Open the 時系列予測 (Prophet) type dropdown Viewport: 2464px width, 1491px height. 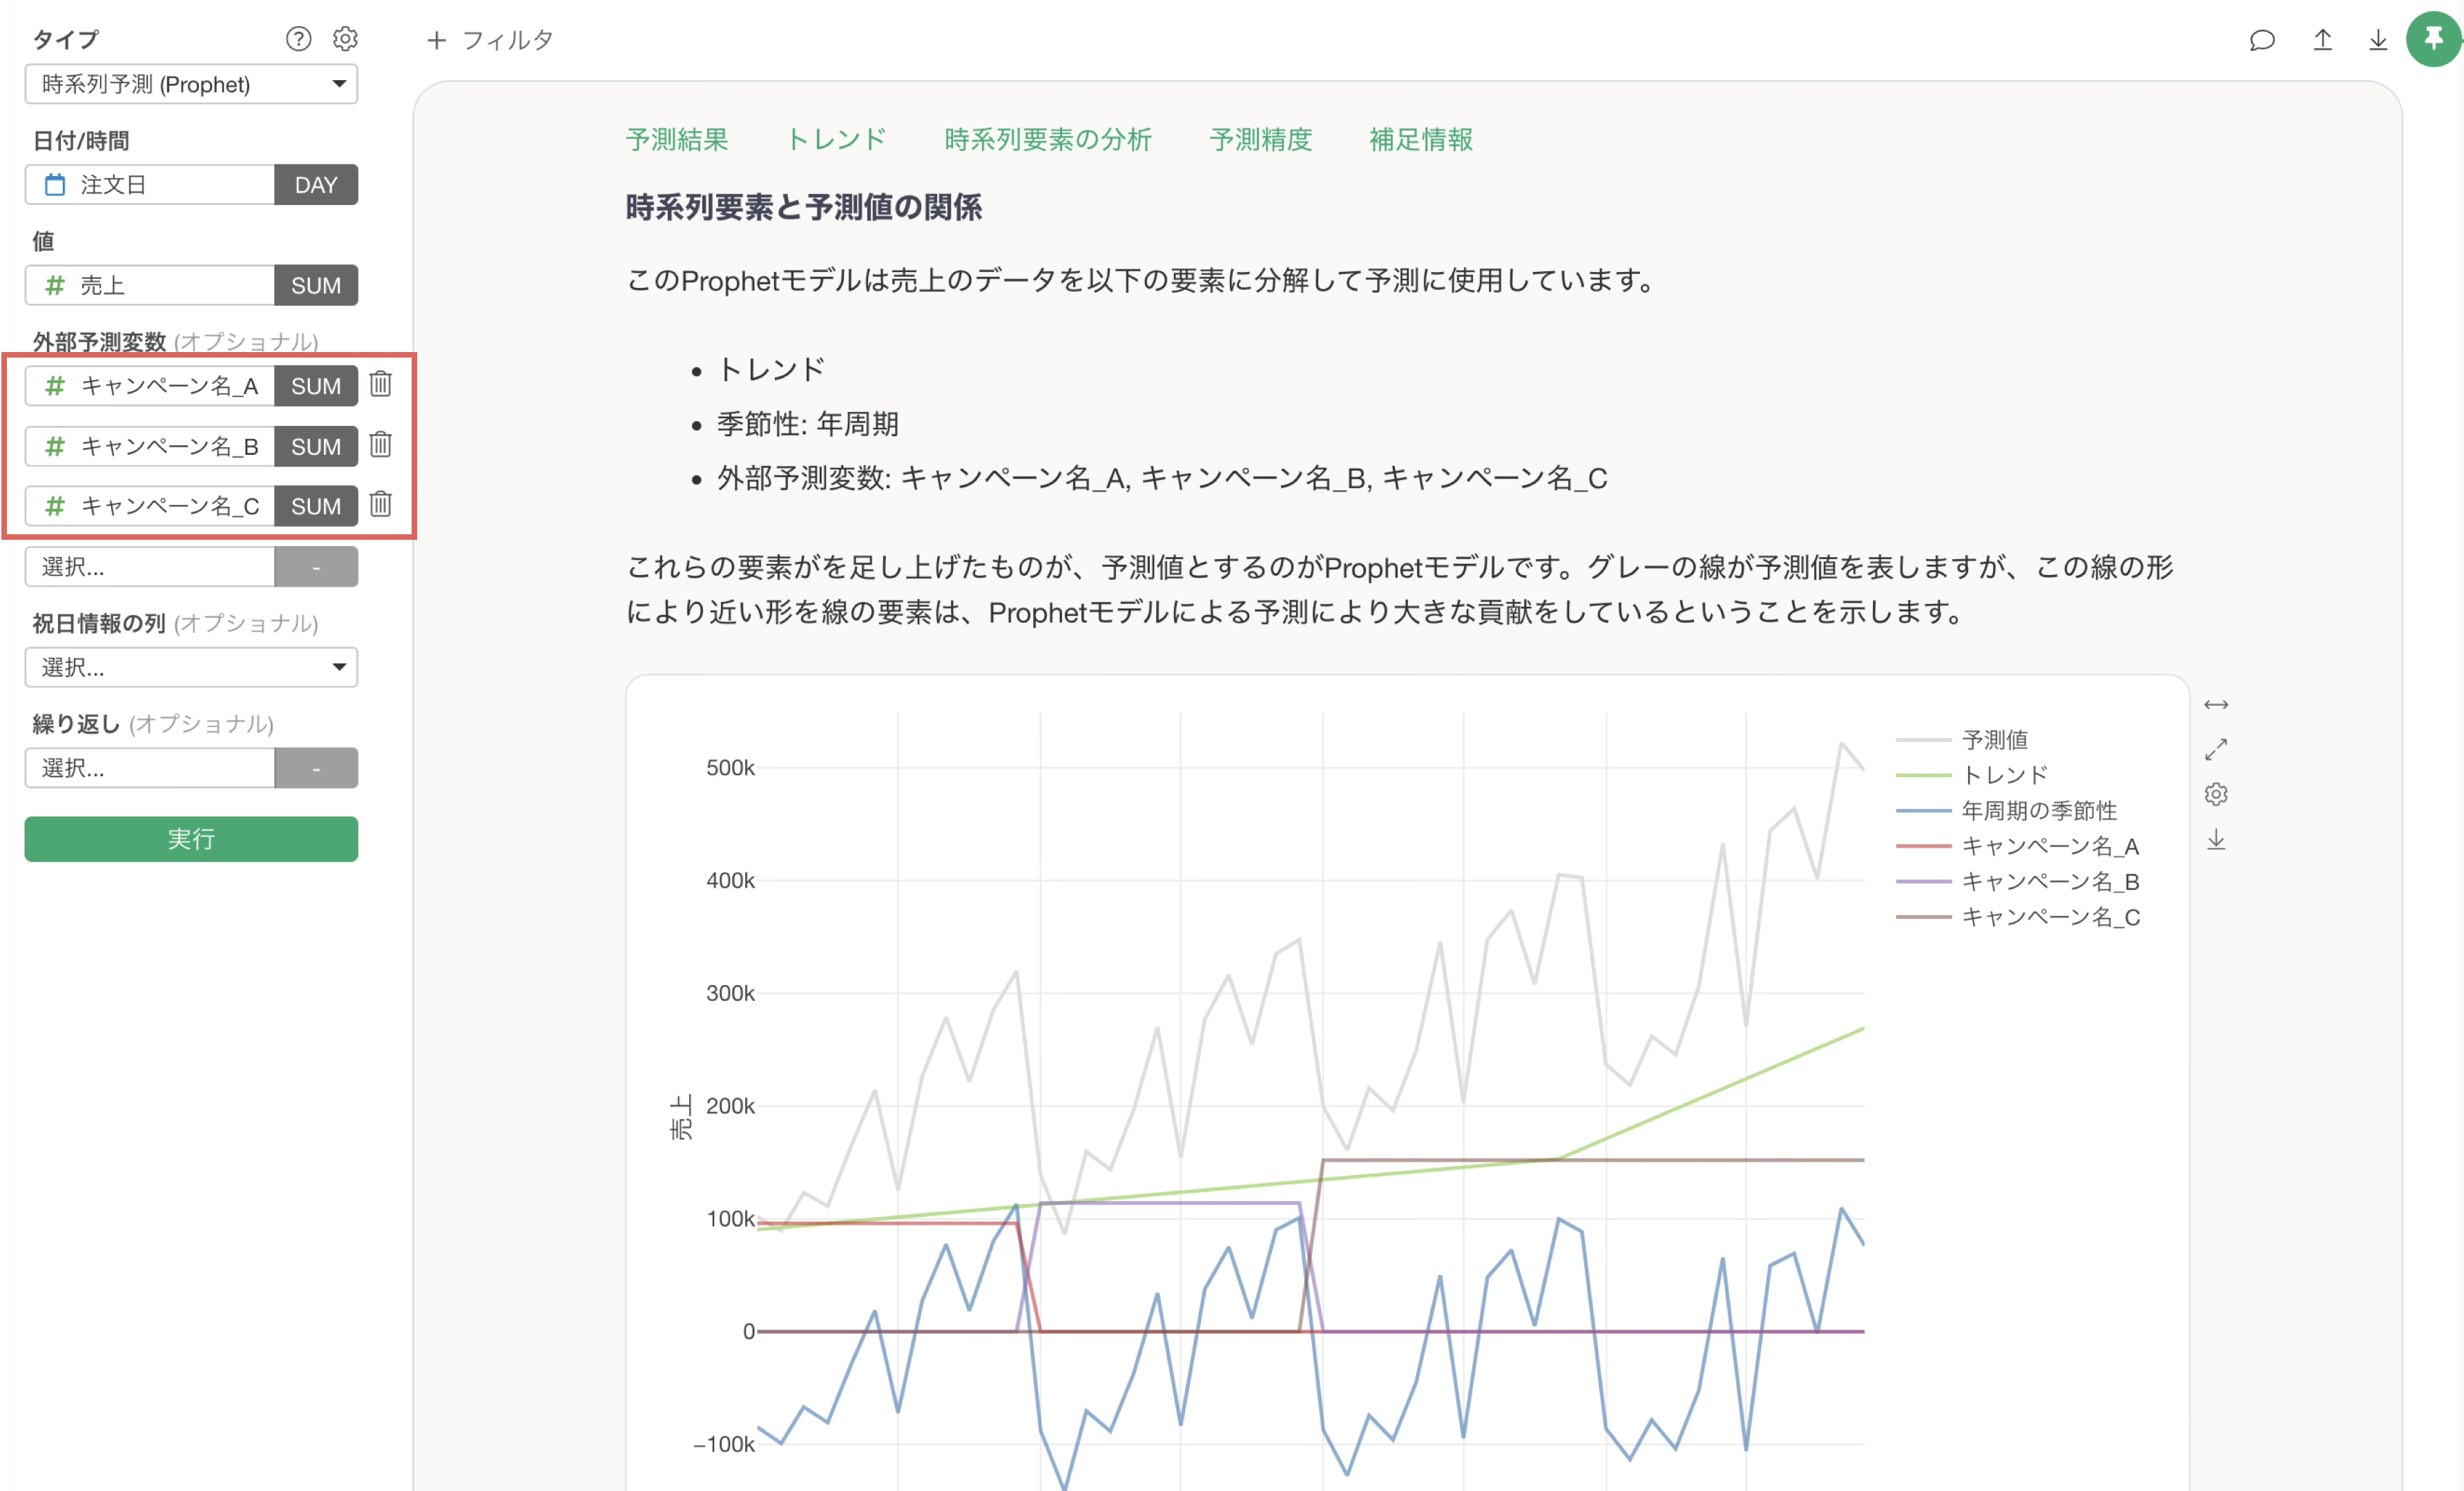tap(191, 84)
